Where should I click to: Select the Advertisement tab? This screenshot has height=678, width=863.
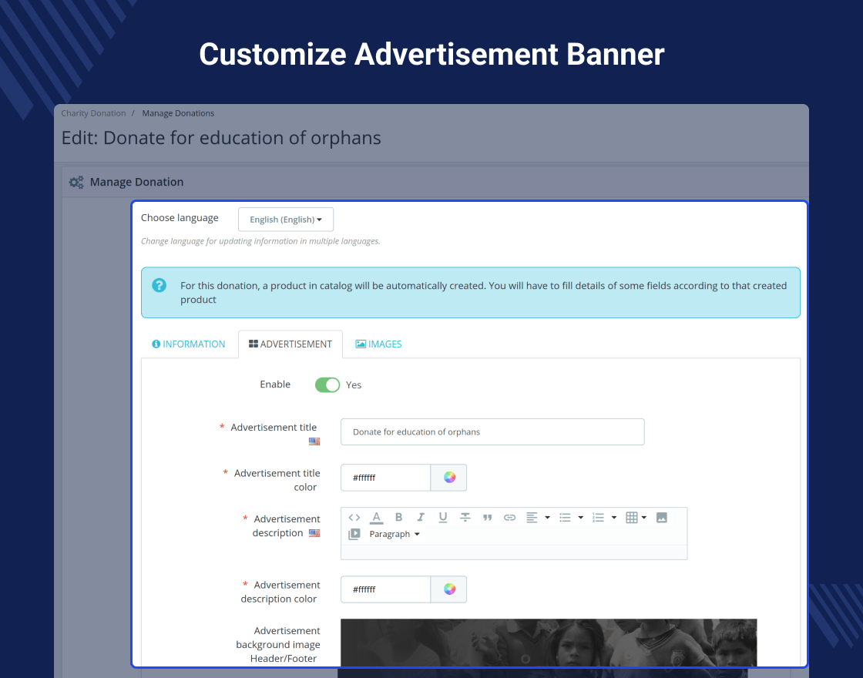tap(290, 344)
